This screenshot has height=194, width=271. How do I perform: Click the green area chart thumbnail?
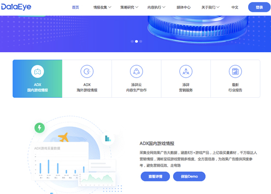coord(97,180)
